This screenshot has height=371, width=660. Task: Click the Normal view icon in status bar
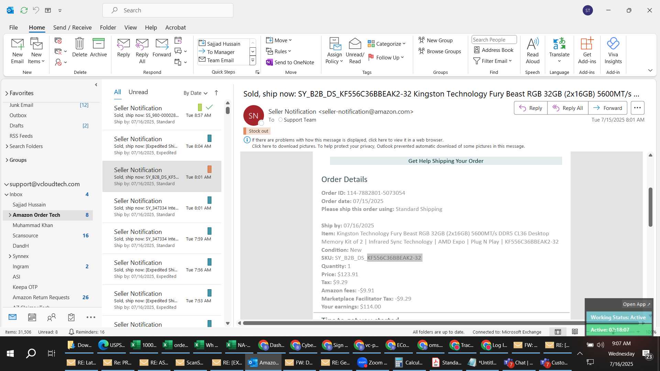558,332
